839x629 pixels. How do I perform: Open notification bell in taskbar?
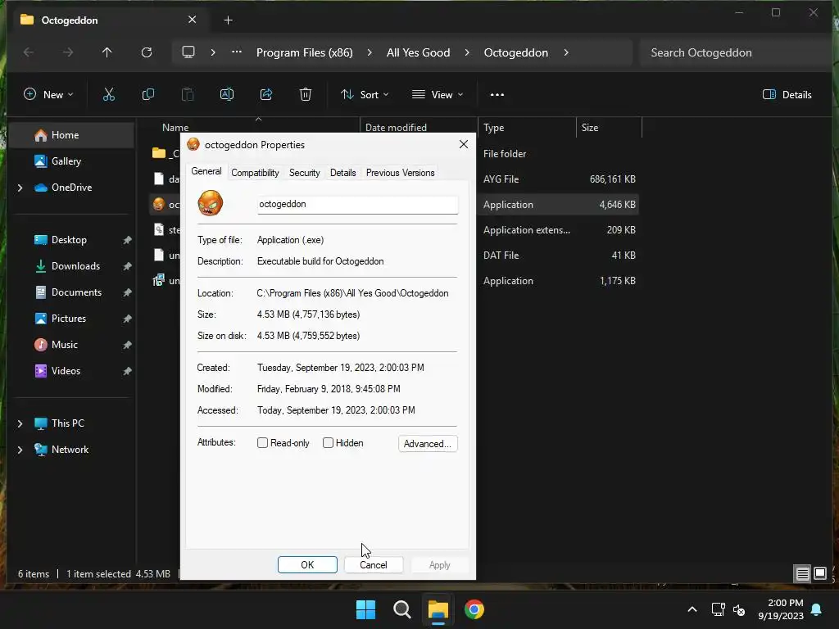(817, 609)
